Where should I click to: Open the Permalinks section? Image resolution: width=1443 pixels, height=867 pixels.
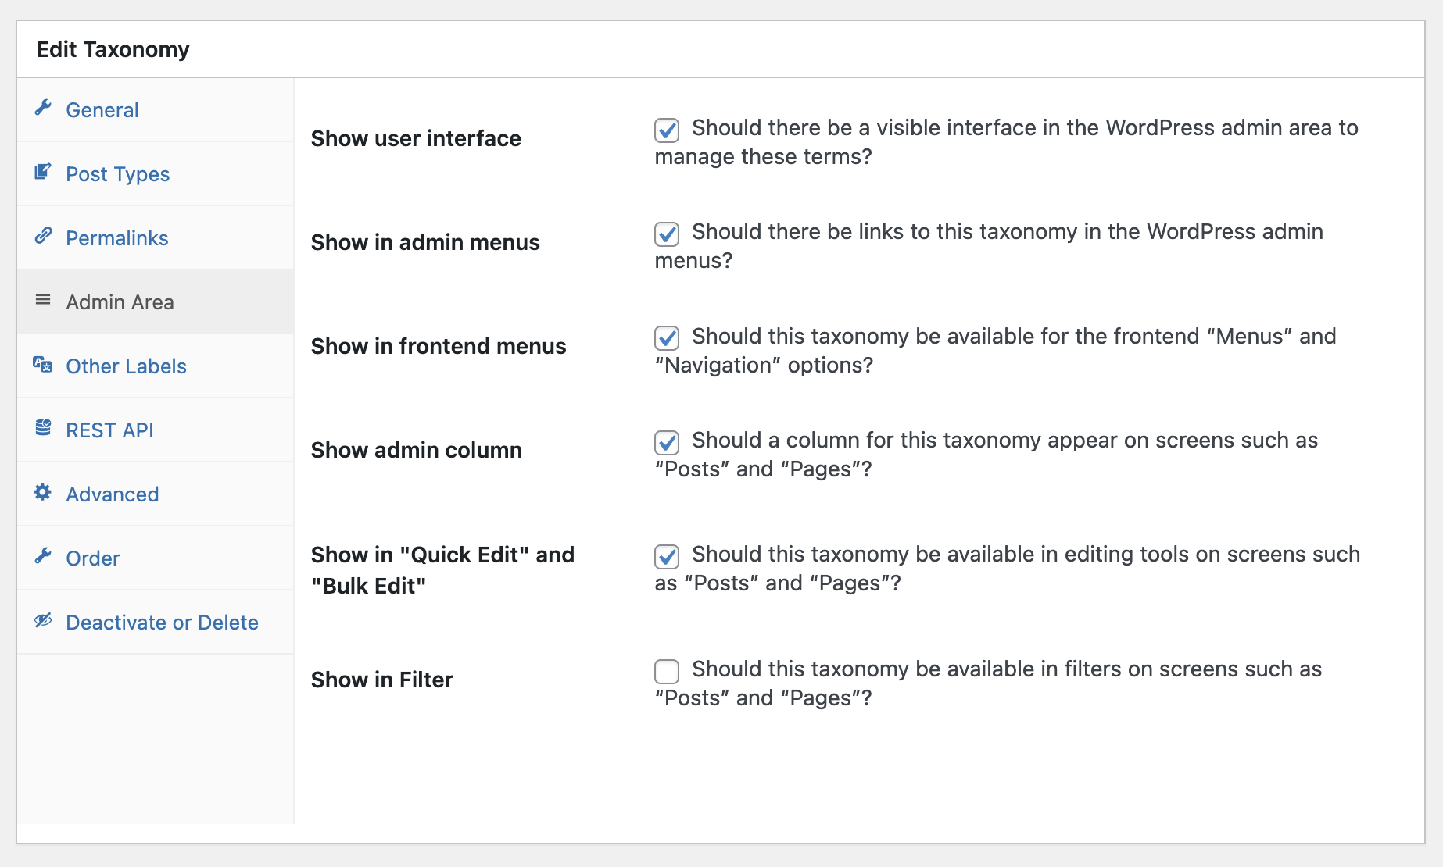[116, 237]
